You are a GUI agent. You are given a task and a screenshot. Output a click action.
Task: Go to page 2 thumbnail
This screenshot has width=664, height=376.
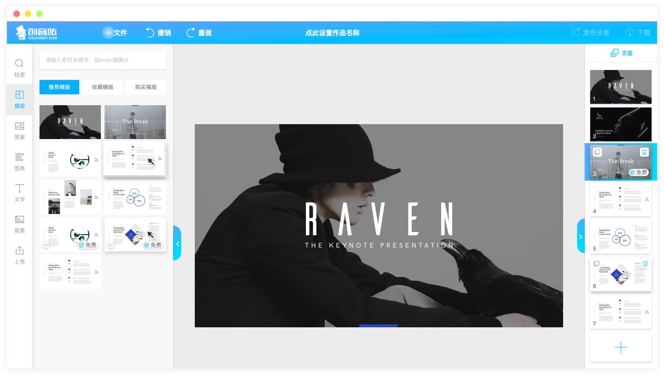621,124
